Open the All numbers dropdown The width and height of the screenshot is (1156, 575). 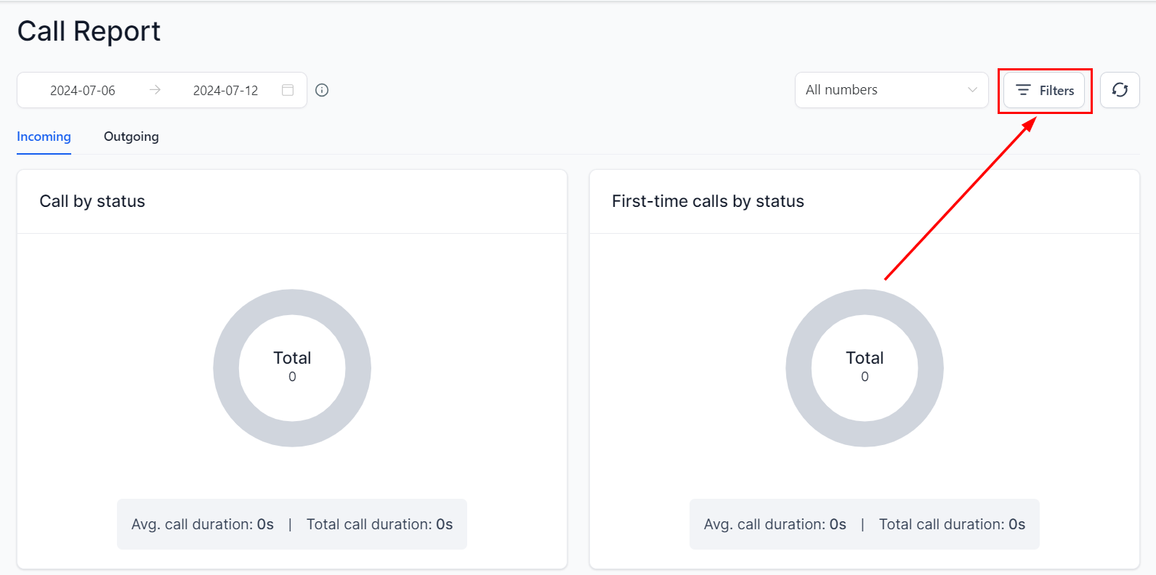coord(879,90)
